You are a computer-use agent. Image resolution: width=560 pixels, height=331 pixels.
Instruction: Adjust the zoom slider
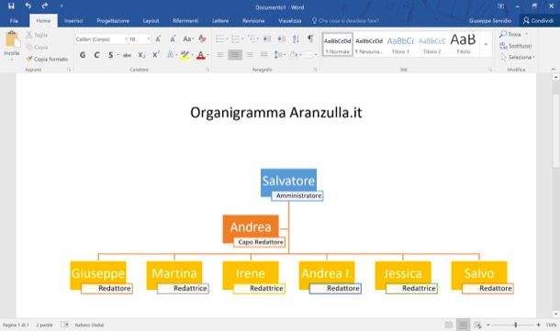[x=515, y=325]
